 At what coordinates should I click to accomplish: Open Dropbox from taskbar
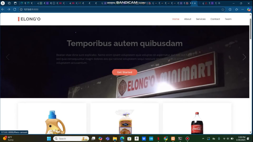pos(144,139)
